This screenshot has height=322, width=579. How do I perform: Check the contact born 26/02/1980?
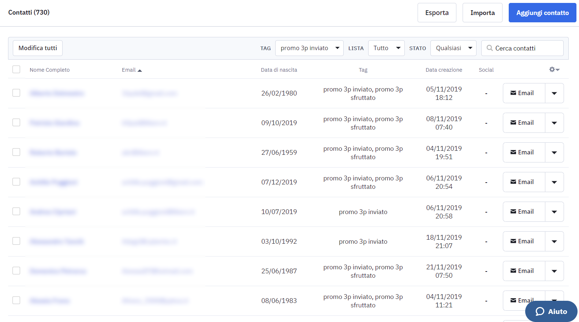pos(16,93)
